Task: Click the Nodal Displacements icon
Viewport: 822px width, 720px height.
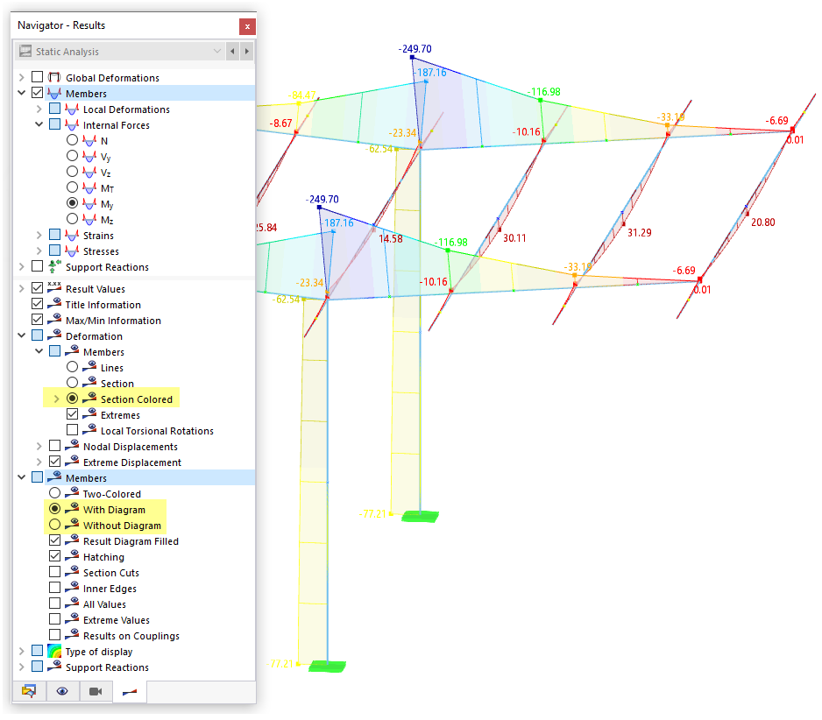Action: 72,446
